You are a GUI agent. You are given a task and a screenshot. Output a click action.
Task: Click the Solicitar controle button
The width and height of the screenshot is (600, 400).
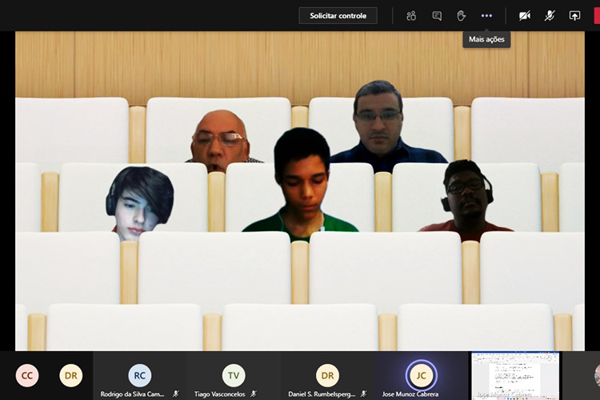[x=338, y=16]
